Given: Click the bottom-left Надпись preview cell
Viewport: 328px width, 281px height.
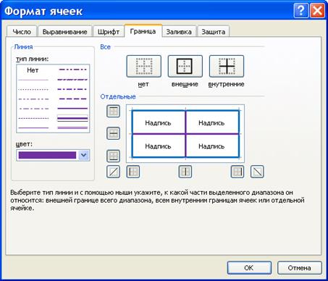Looking at the screenshot, I should pos(158,146).
